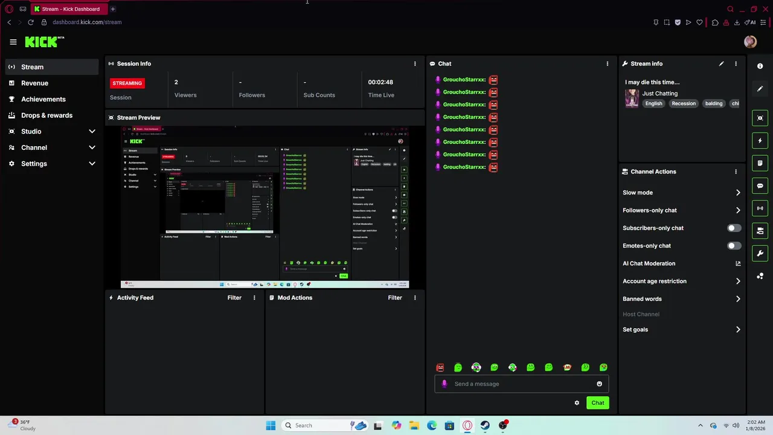Open Account age restriction options
The image size is (773, 435).
pyautogui.click(x=738, y=282)
